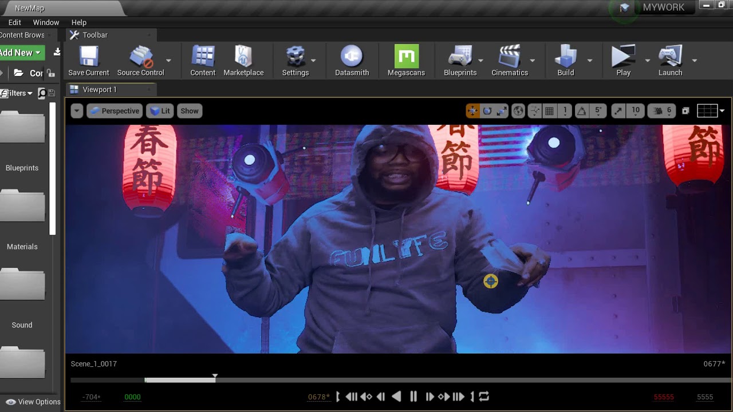Open rotation snap value 5°
The width and height of the screenshot is (733, 412).
pos(598,111)
